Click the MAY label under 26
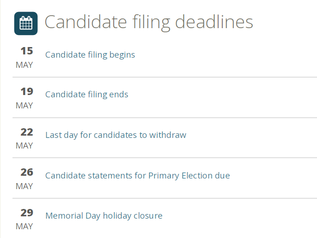The height and width of the screenshot is (238, 317). pyautogui.click(x=24, y=186)
